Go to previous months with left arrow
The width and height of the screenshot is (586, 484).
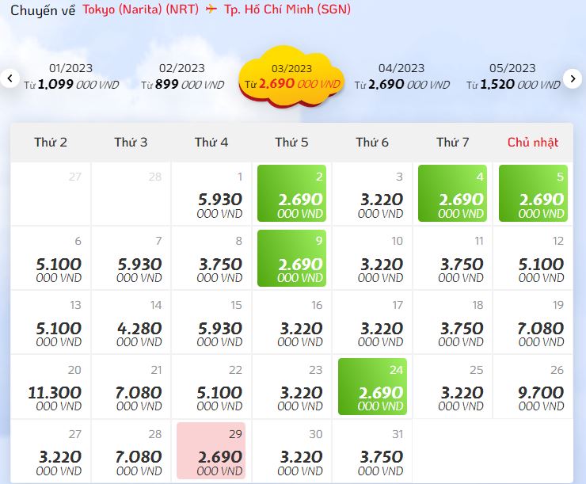tap(10, 78)
